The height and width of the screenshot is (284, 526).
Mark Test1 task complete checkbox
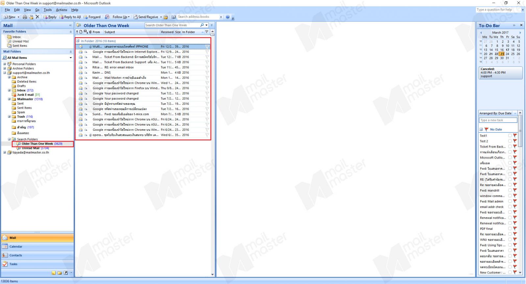pos(510,135)
